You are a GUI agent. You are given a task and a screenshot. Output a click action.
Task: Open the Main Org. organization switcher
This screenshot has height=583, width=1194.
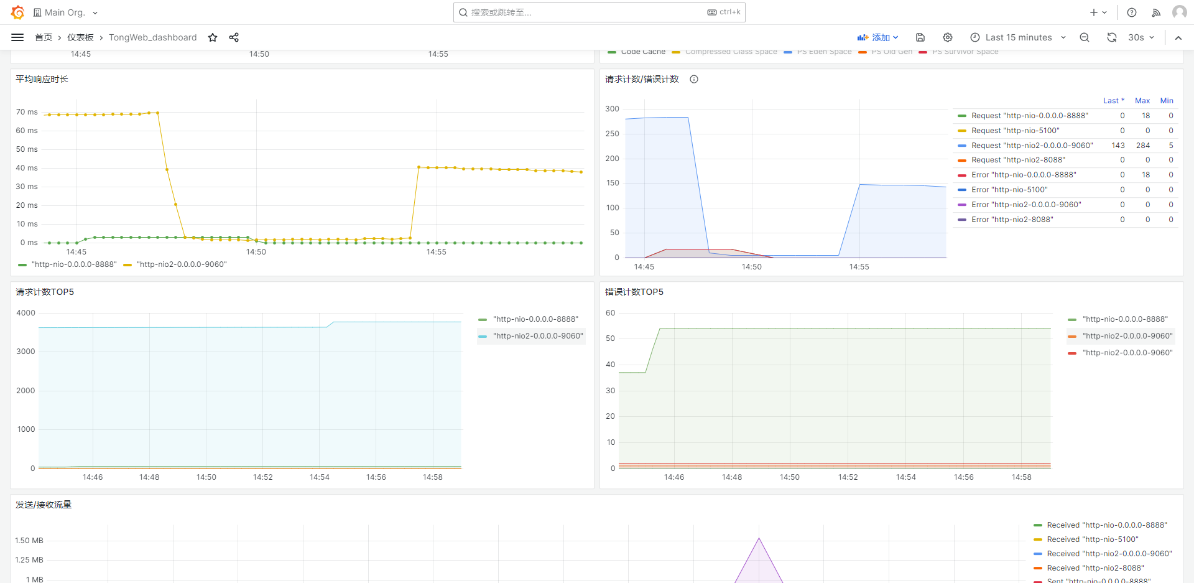point(65,12)
